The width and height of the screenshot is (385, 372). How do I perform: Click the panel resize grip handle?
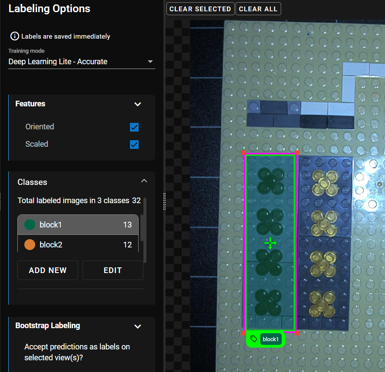pos(165,201)
